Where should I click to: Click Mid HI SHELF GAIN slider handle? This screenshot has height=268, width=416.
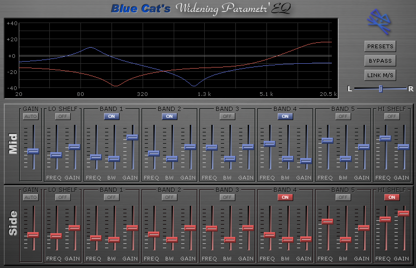404,147
